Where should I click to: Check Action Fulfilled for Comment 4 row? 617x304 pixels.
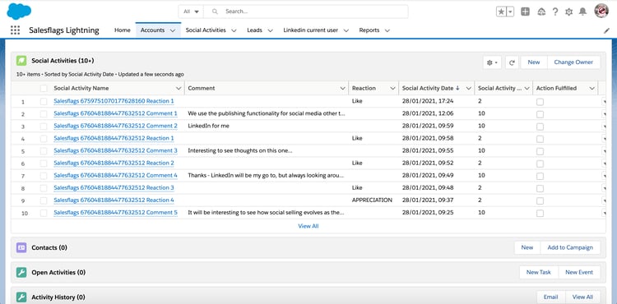coord(540,176)
